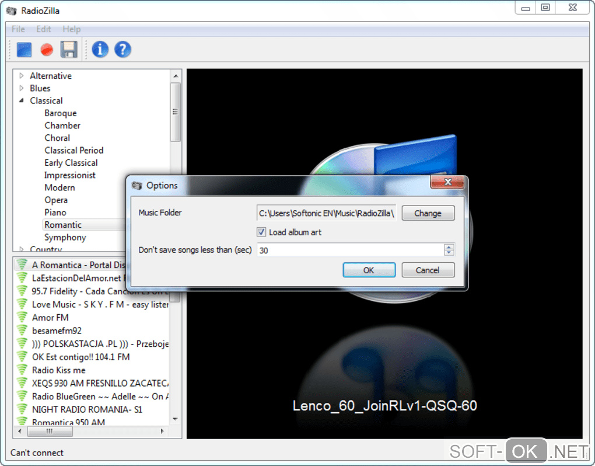
Task: Toggle the Load album art checkbox
Action: pyautogui.click(x=261, y=232)
